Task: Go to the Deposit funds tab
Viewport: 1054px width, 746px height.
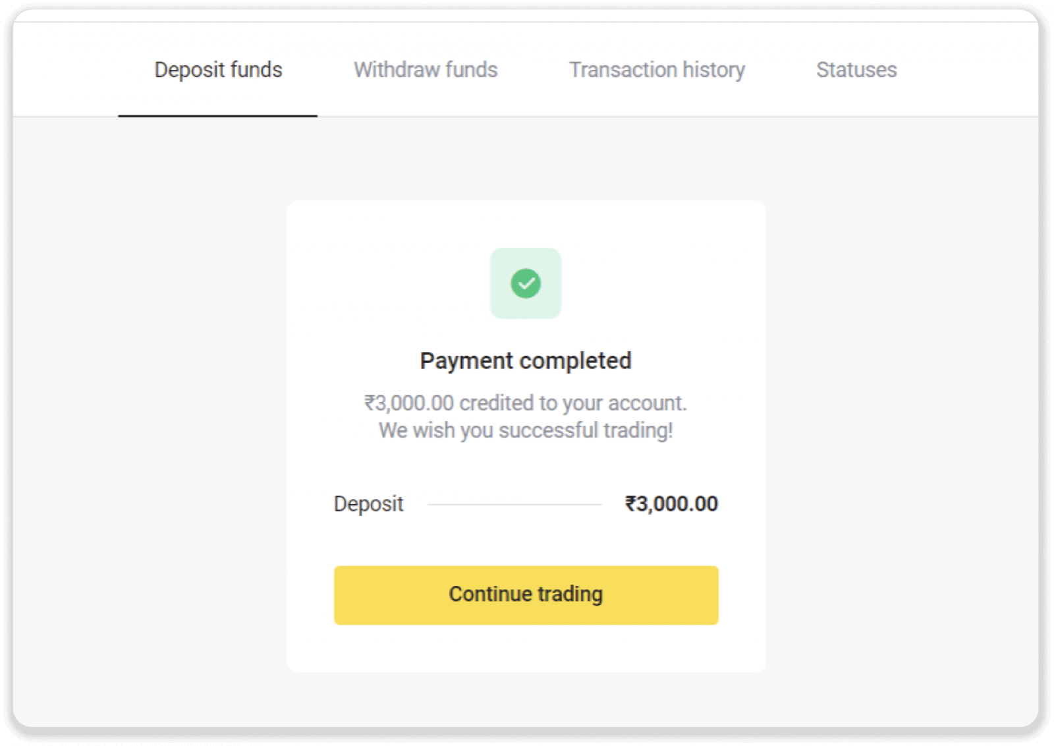Action: click(x=218, y=70)
